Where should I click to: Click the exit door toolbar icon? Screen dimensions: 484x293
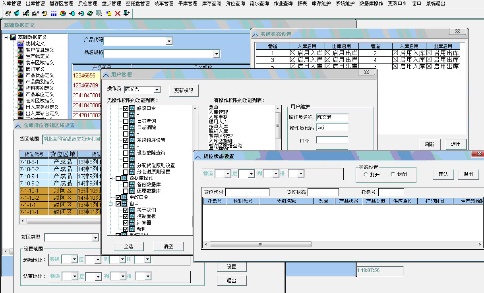point(127,13)
